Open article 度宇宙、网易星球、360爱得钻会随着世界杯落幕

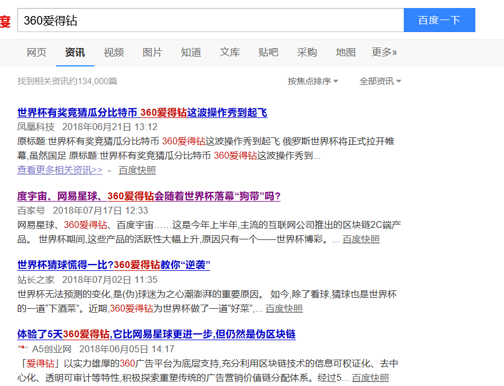click(x=149, y=196)
